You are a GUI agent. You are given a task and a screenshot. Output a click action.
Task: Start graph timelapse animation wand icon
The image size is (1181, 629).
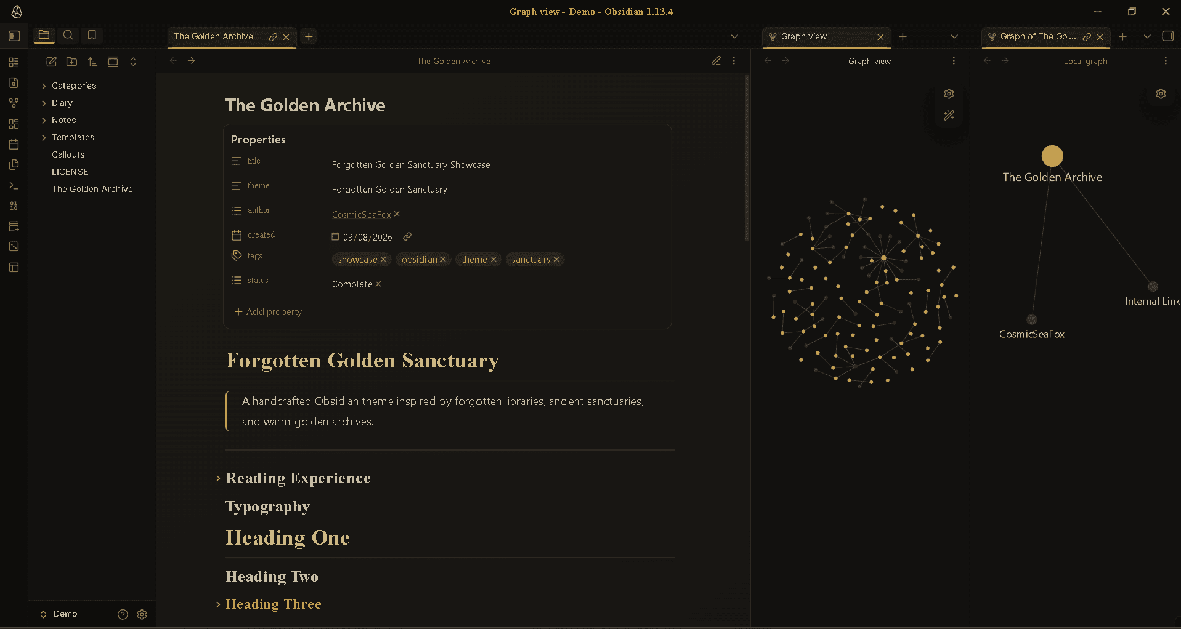tap(949, 115)
